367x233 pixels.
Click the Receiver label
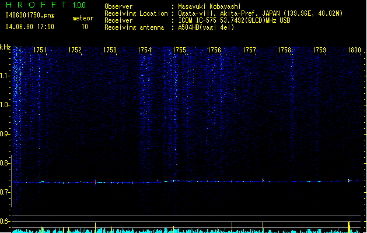pyautogui.click(x=118, y=20)
